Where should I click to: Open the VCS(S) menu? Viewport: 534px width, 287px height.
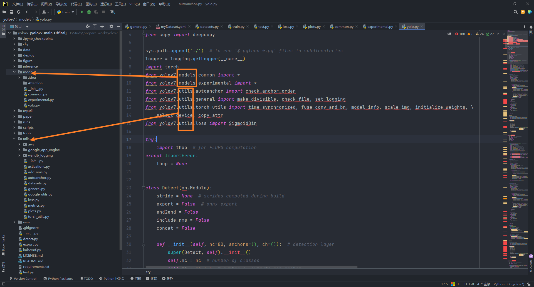(134, 4)
